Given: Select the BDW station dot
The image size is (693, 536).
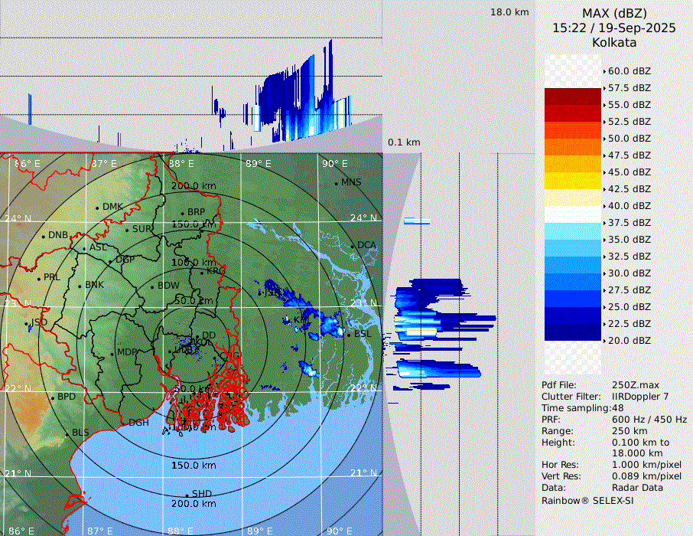Looking at the screenshot, I should [152, 287].
